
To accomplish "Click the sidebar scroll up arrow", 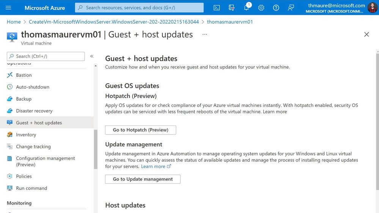I will tap(96, 66).
